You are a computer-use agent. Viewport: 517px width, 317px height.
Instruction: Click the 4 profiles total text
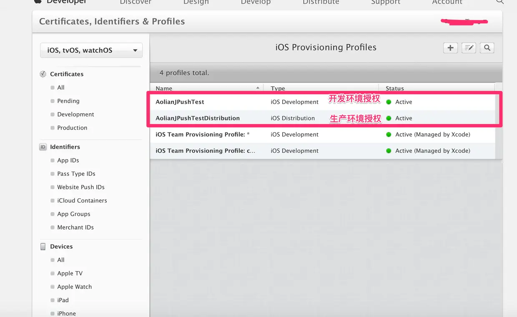coord(184,73)
